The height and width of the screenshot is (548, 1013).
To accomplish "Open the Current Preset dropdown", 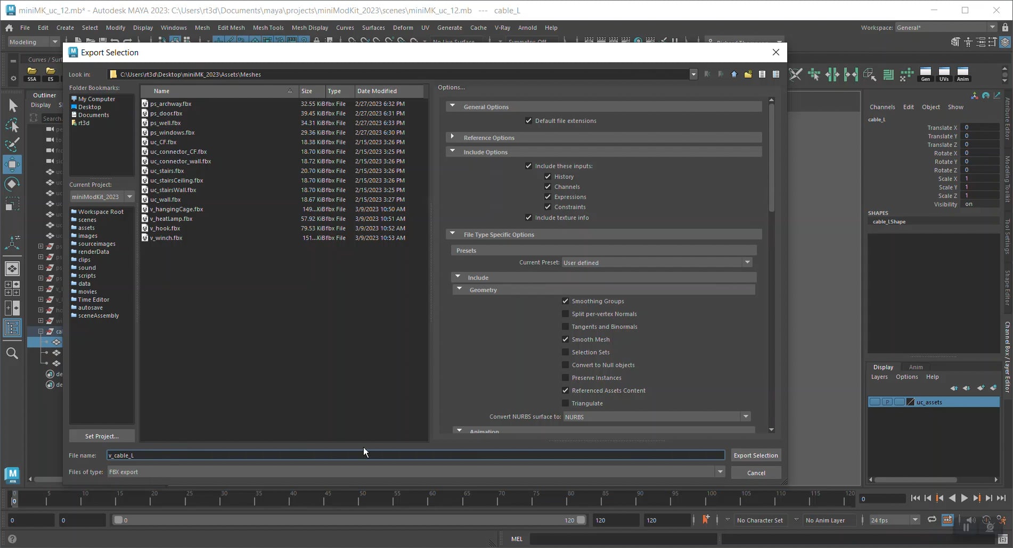I will point(748,262).
